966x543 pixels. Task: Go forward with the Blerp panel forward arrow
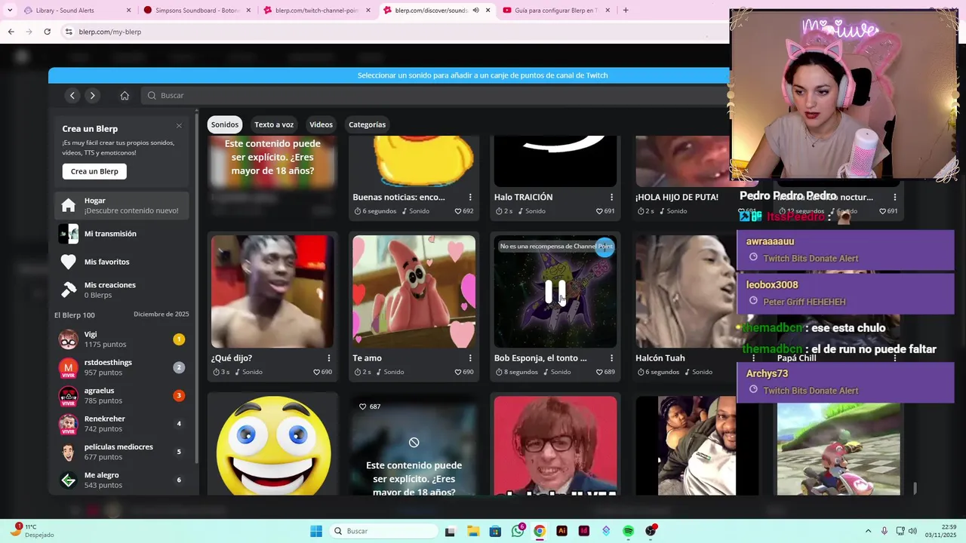pyautogui.click(x=92, y=95)
